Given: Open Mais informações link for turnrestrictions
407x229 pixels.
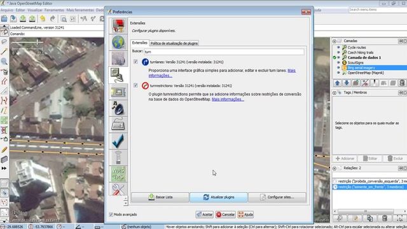Looking at the screenshot, I should [228, 99].
